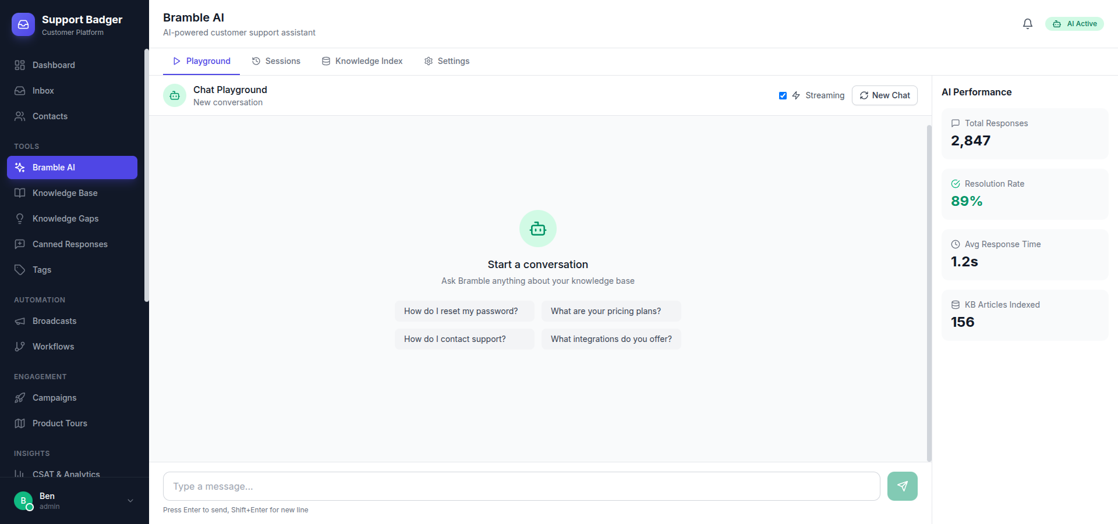
Task: Expand the Ben admin user menu chevron
Action: tap(130, 501)
